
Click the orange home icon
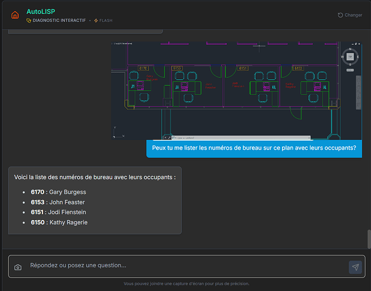pos(15,15)
